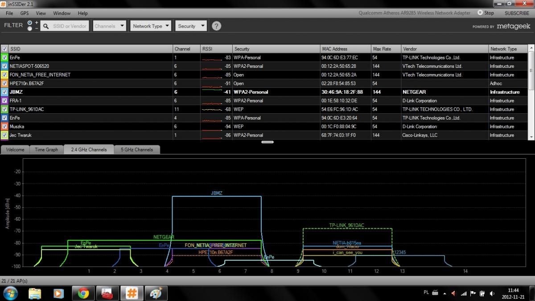
Task: Select the minus filter radio button
Action: pos(29,29)
